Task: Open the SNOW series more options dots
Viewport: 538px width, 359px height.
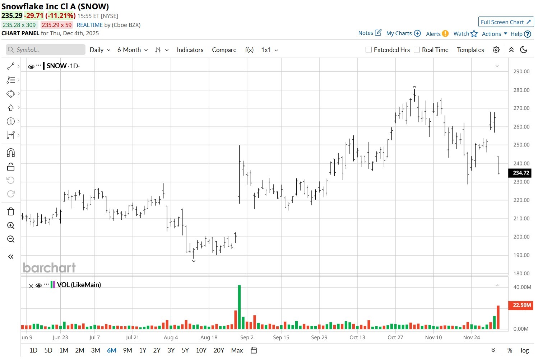Action: [x=39, y=65]
